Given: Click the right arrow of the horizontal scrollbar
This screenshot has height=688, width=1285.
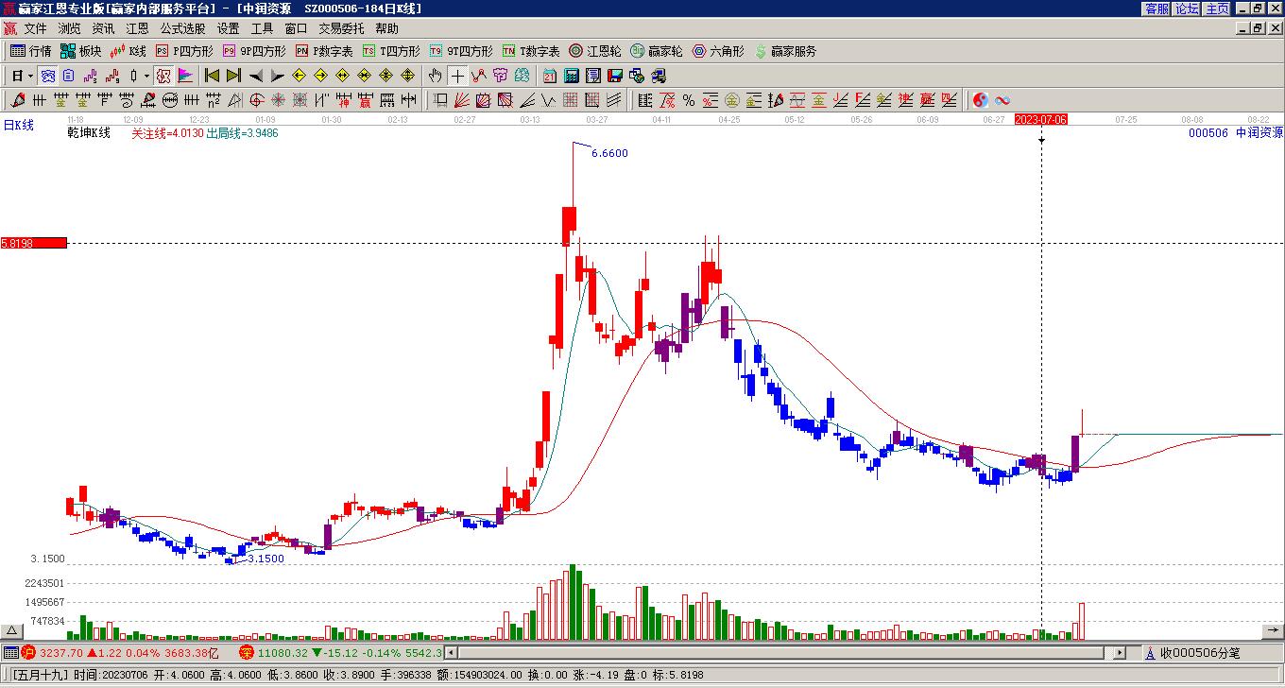Looking at the screenshot, I should (1120, 653).
